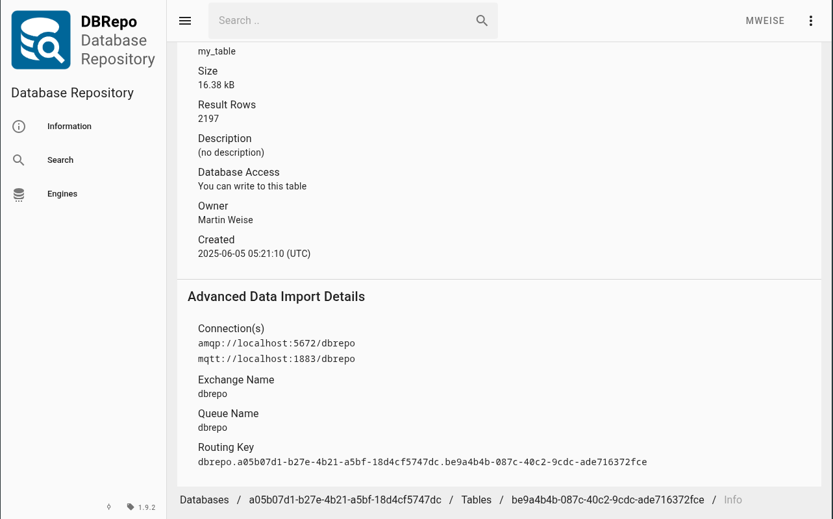Image resolution: width=833 pixels, height=519 pixels.
Task: Open the MWEISE user menu
Action: tap(765, 21)
